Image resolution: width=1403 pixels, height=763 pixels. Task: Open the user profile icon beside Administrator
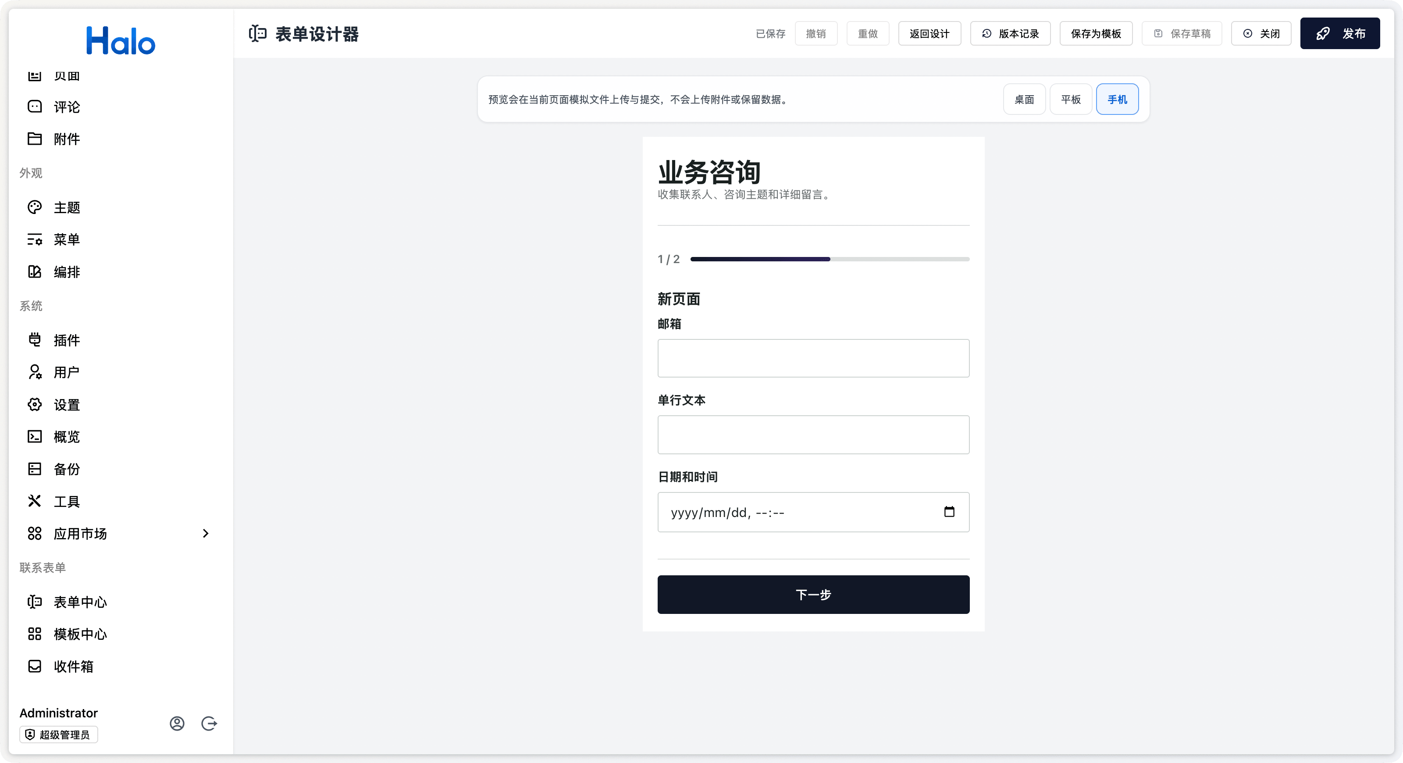coord(177,723)
